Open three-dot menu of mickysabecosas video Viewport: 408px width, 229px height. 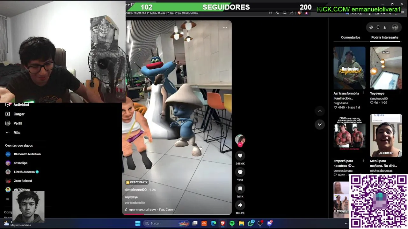(400, 161)
